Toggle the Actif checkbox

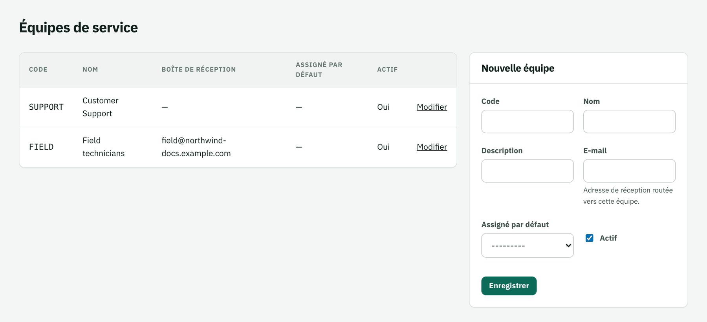click(x=589, y=238)
